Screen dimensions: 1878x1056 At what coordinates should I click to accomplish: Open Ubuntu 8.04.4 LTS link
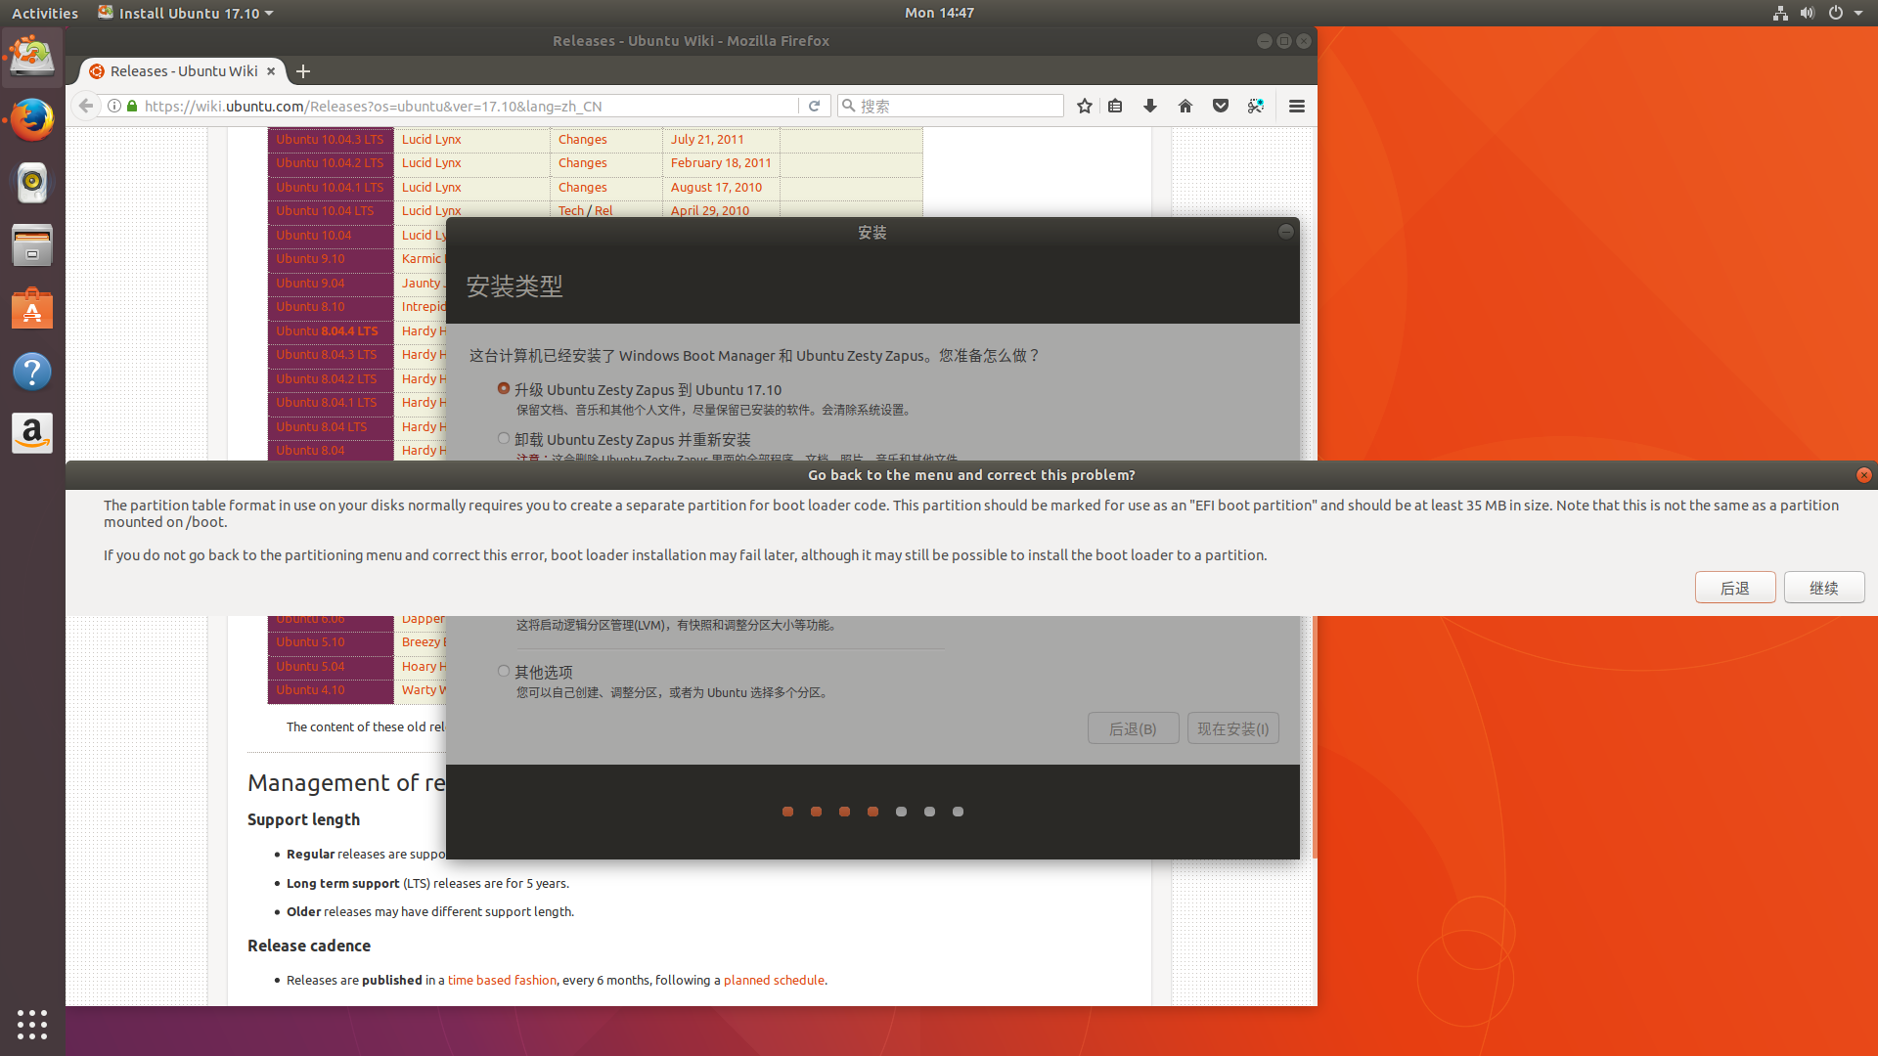(x=327, y=331)
